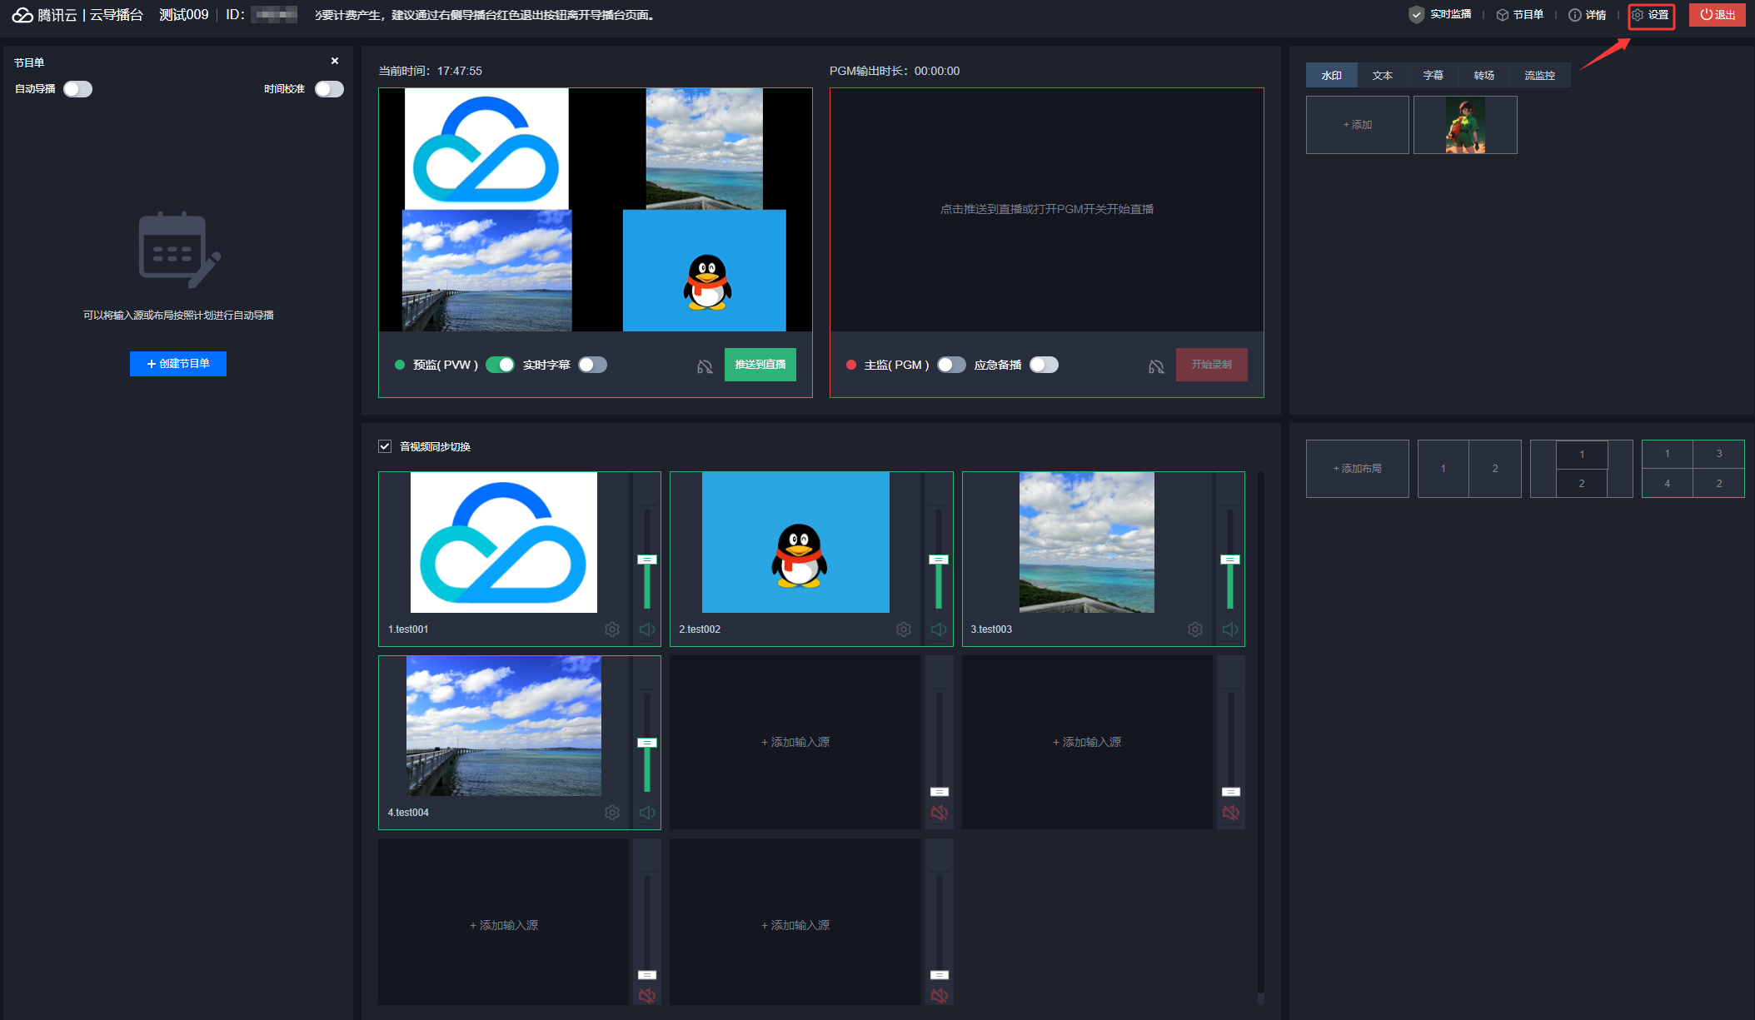Screen dimensions: 1755x1020
Task: Click the blue create playlist button
Action: [x=178, y=364]
